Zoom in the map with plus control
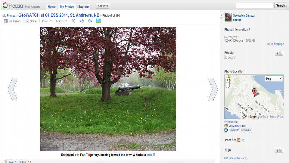This screenshot has height=163, width=289. pyautogui.click(x=228, y=80)
